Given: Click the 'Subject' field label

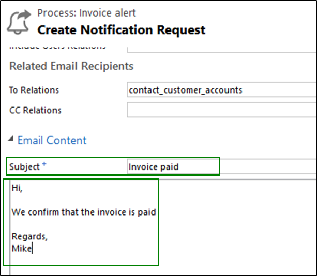Looking at the screenshot, I should [x=24, y=167].
